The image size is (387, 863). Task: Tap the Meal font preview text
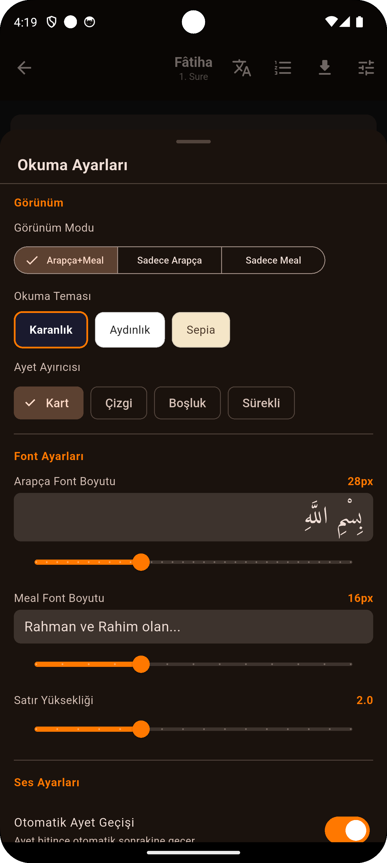click(193, 626)
